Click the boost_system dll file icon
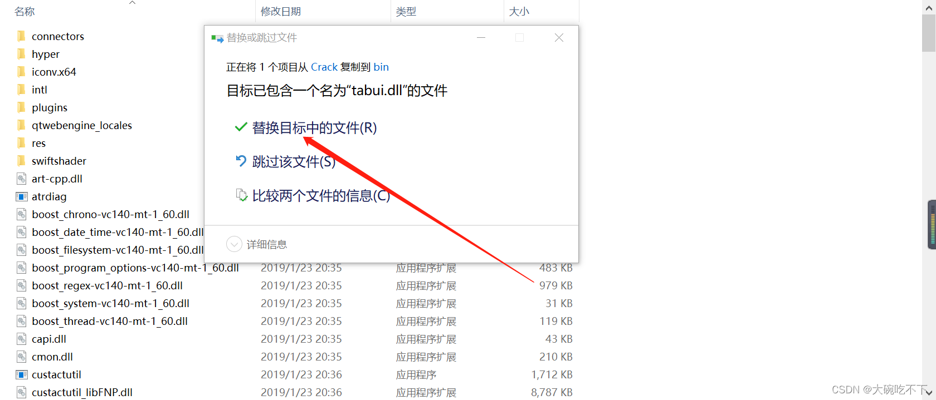 [x=21, y=303]
